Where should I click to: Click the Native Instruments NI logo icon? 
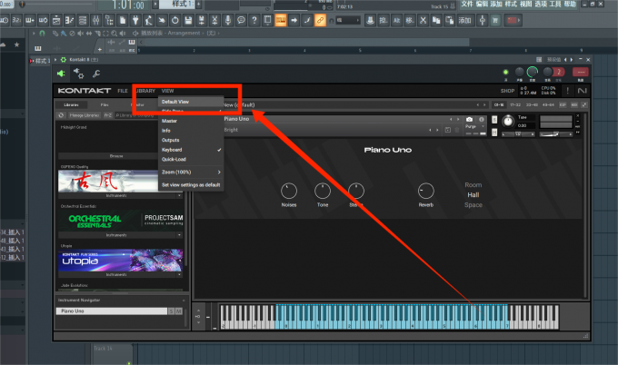(x=583, y=91)
